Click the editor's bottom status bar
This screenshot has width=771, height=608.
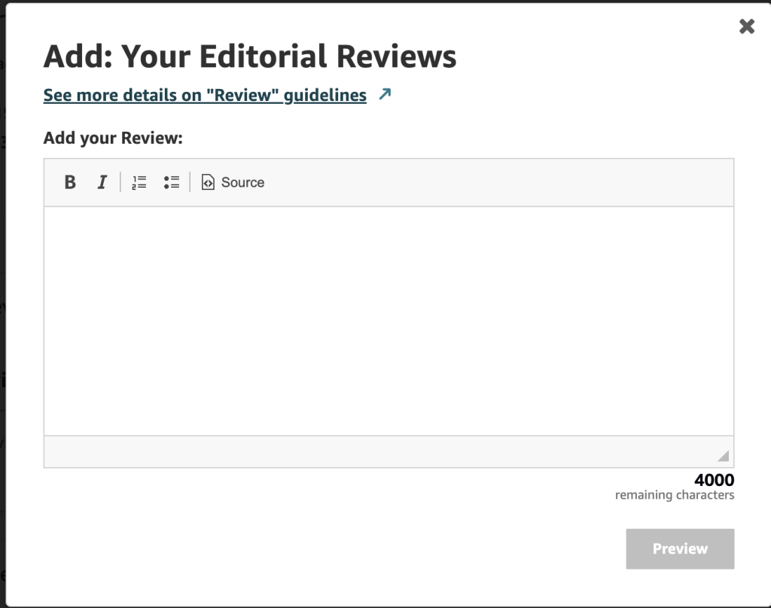(376, 451)
